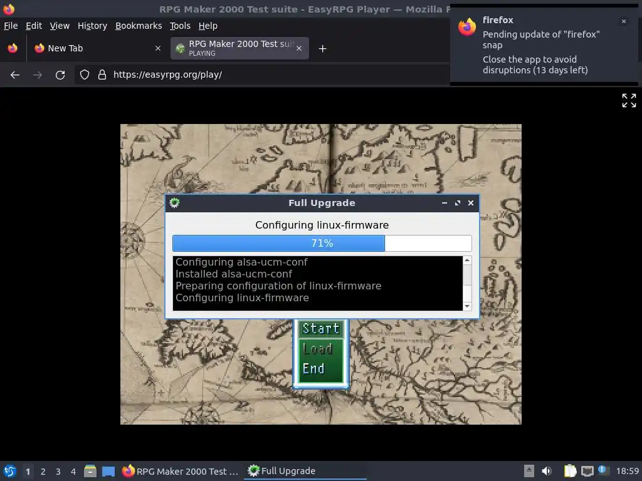Open the Edit menu

pyautogui.click(x=34, y=26)
